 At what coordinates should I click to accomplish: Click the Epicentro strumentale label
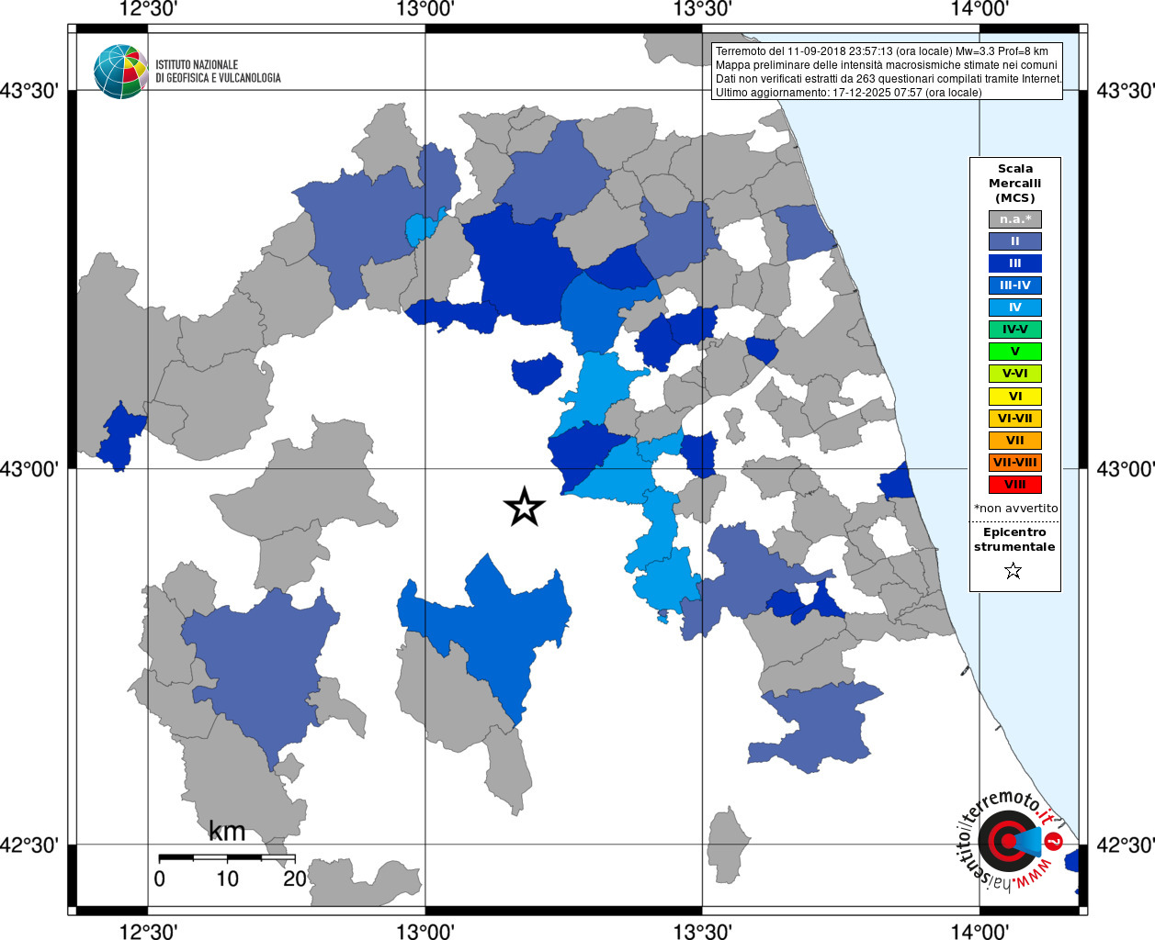pyautogui.click(x=1014, y=540)
